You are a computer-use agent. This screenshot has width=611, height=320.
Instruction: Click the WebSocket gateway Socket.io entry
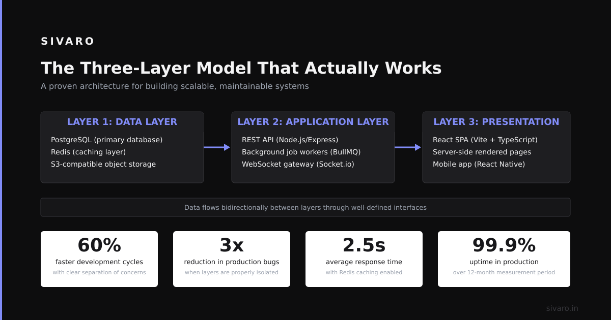tap(298, 164)
